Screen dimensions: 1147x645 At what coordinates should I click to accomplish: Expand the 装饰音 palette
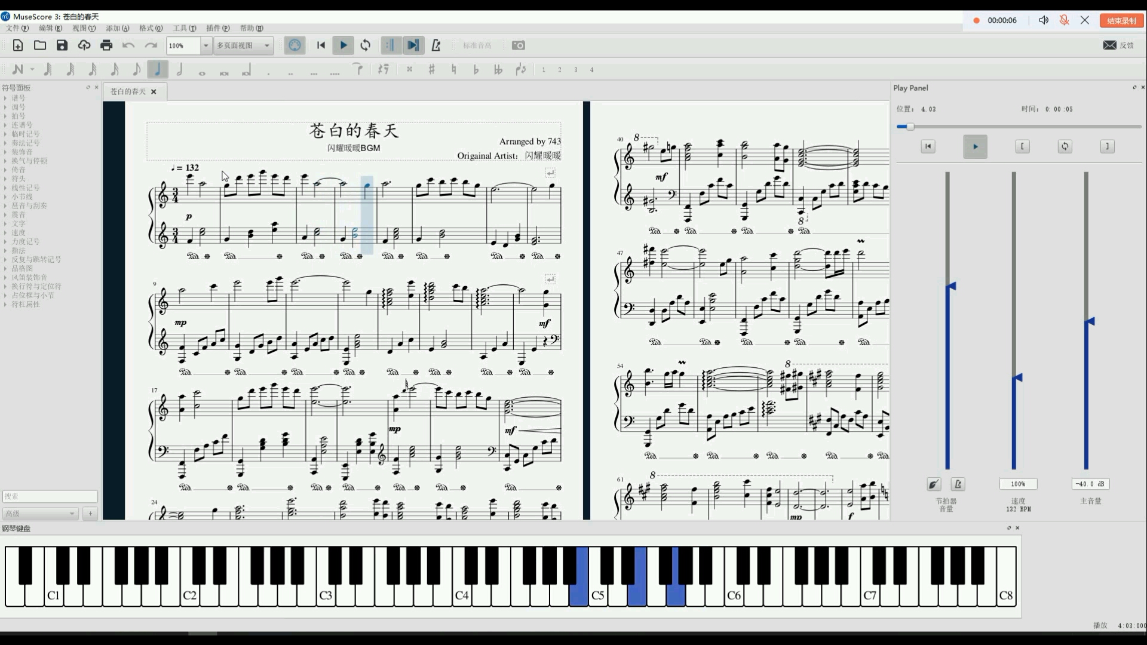pyautogui.click(x=22, y=152)
